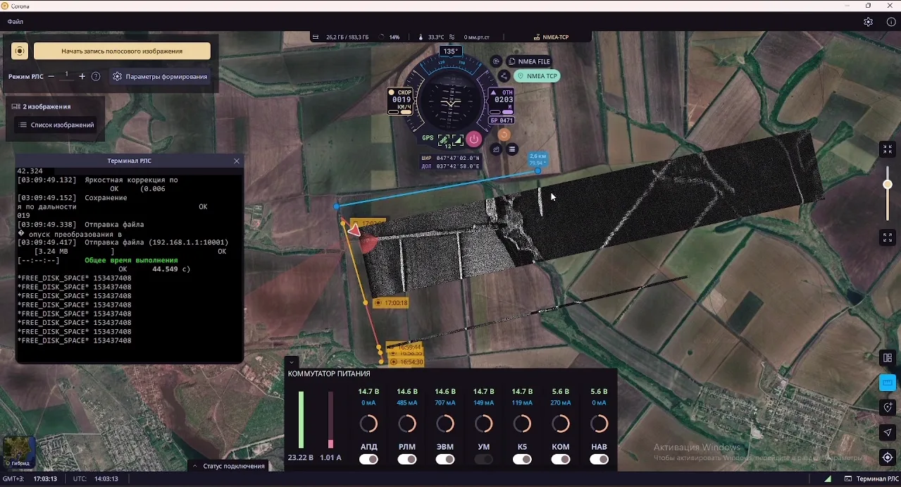Screen dimensions: 901x487
Task: Toggle the НАВ power switch
Action: pos(599,460)
